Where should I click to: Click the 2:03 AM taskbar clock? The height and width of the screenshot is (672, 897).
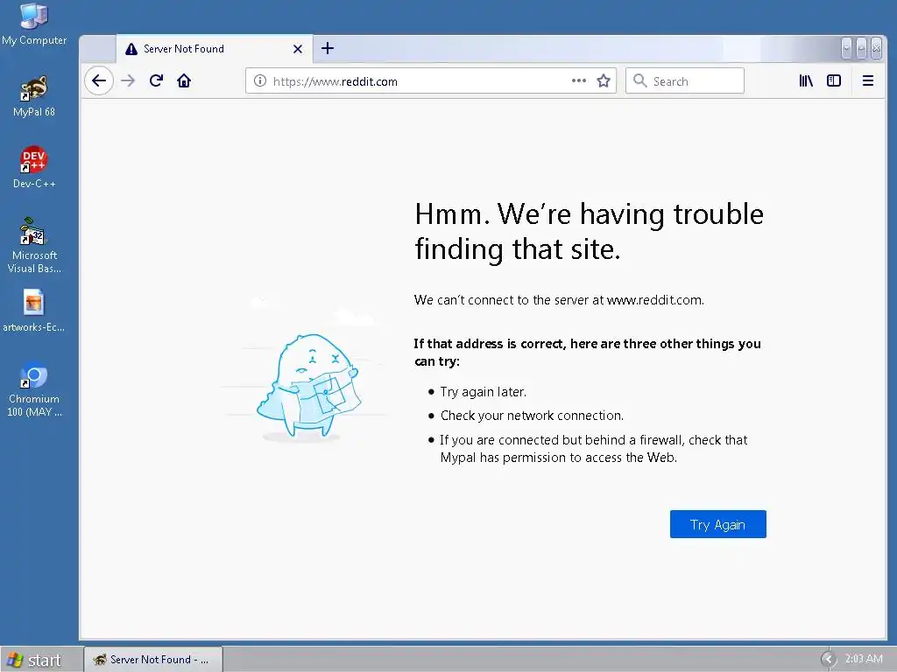pyautogui.click(x=863, y=659)
